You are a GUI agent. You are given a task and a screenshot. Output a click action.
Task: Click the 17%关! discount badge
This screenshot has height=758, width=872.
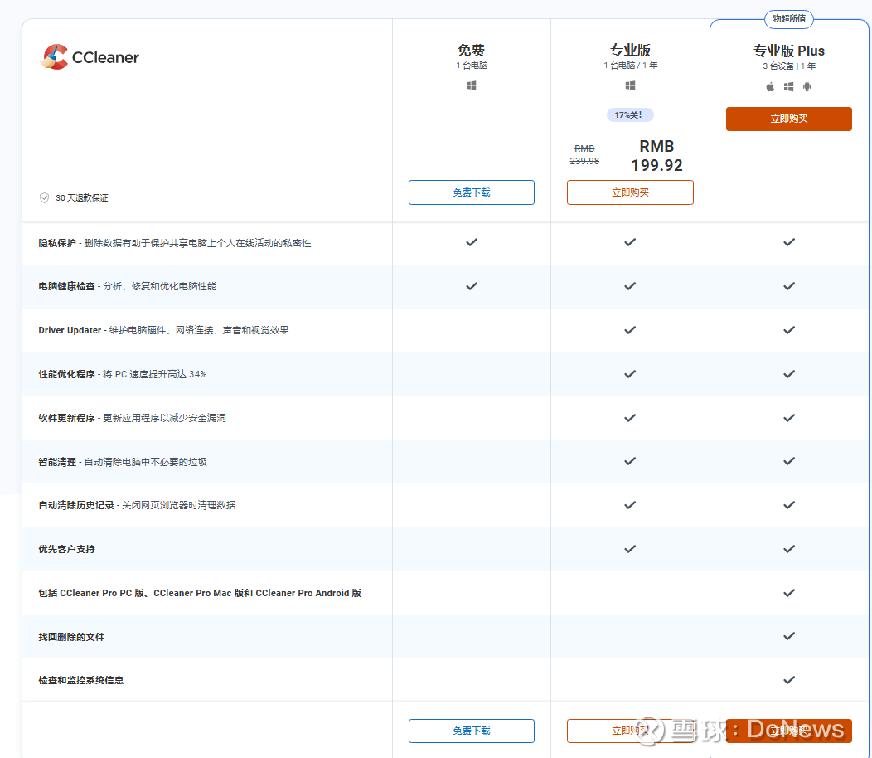[x=630, y=114]
